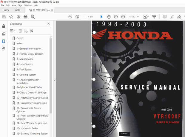Add a new bookmark icon
This screenshot has height=137, width=185.
pyautogui.click(x=26, y=31)
